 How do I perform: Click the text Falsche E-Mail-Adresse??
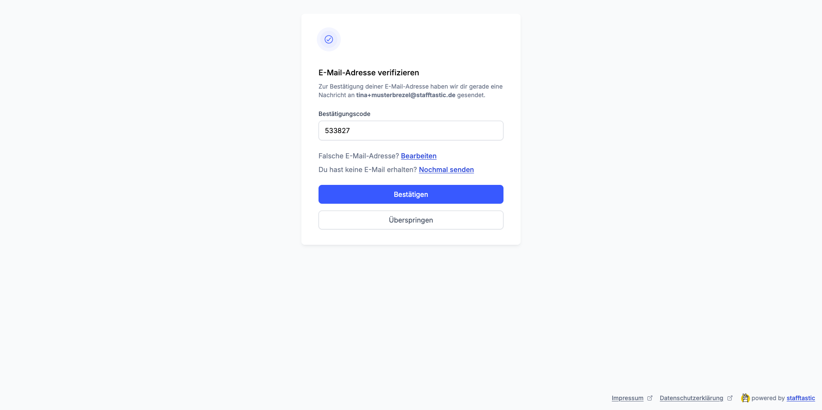[x=358, y=156]
